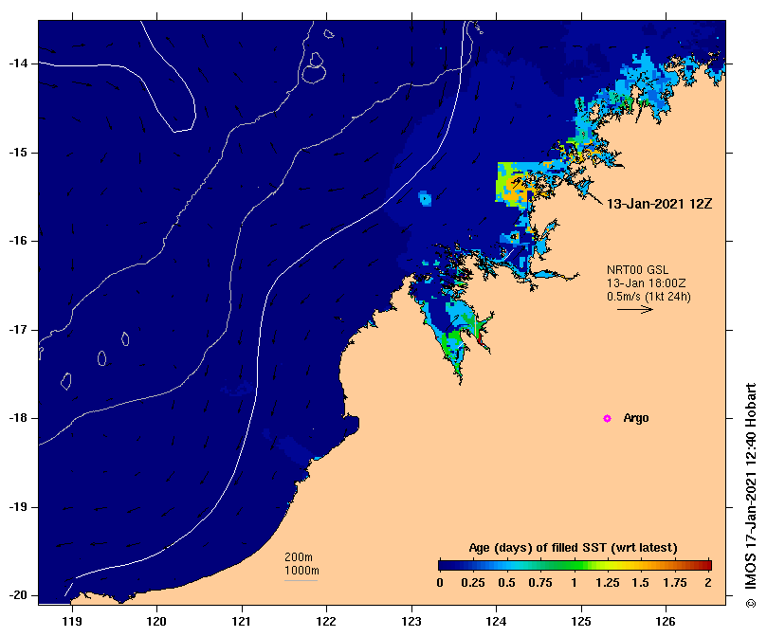Viewport: 767px width, 637px height.
Task: Click latitude label '-18'
Action: coord(18,418)
